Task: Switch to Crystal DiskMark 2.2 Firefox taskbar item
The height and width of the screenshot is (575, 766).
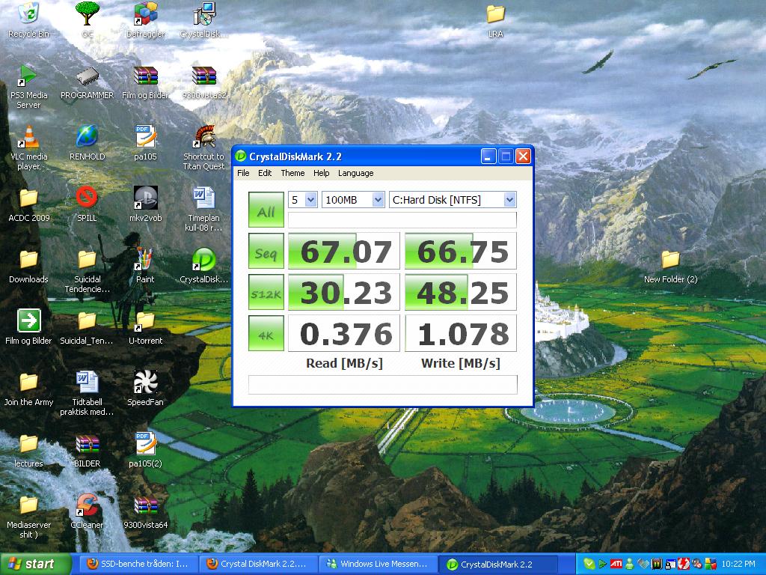Action: pyautogui.click(x=258, y=564)
